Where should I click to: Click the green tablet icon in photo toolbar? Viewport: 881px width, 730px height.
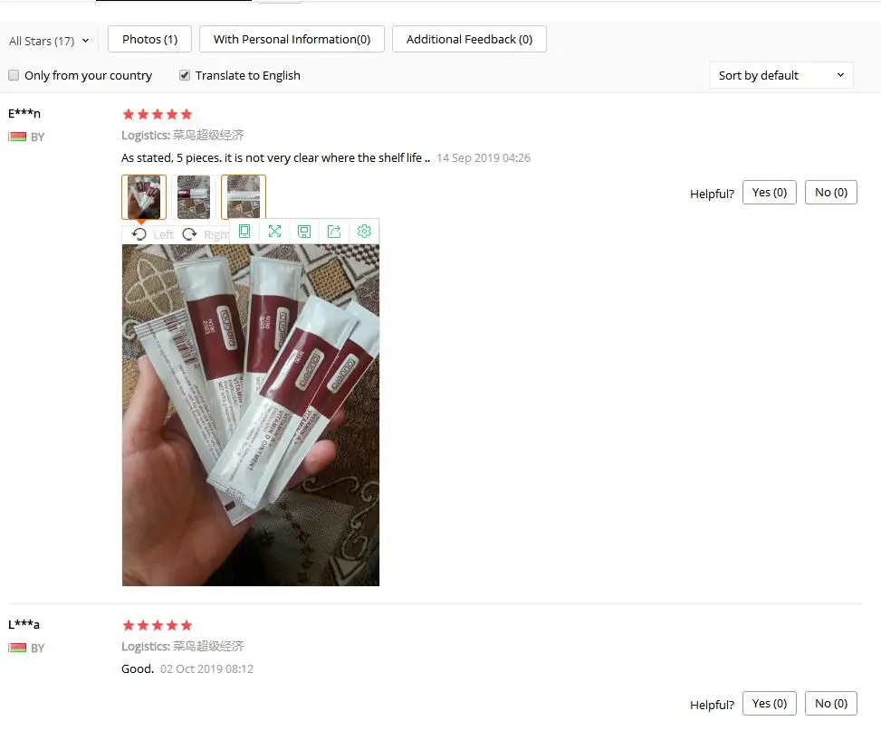coord(244,232)
